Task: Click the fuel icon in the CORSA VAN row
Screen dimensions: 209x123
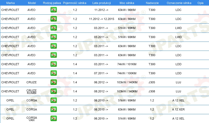Action: coord(53,118)
